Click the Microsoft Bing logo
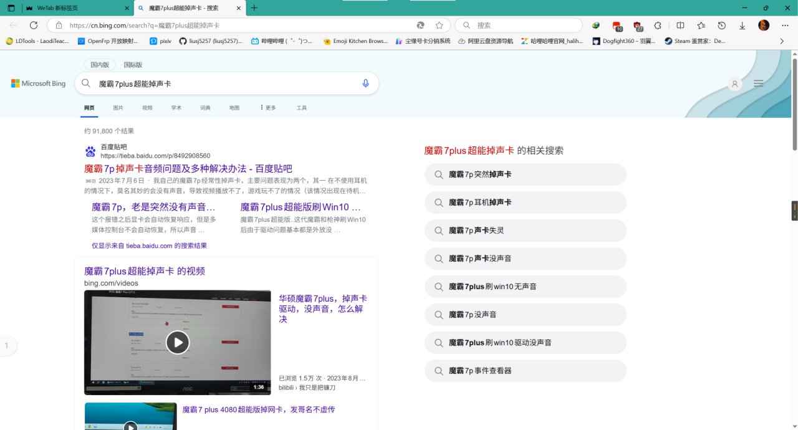The height and width of the screenshot is (430, 798). (38, 84)
